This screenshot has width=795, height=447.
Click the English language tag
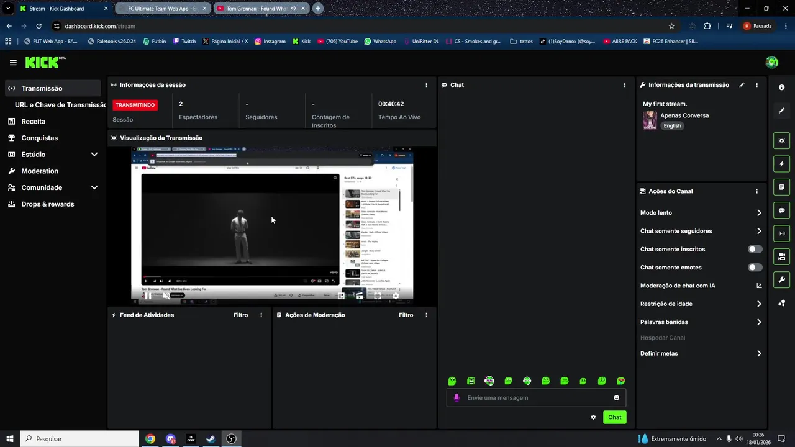click(x=672, y=125)
